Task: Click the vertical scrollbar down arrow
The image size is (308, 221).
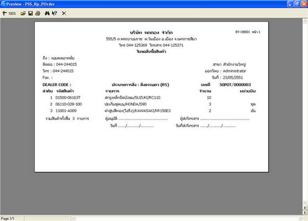Action: tap(305, 202)
